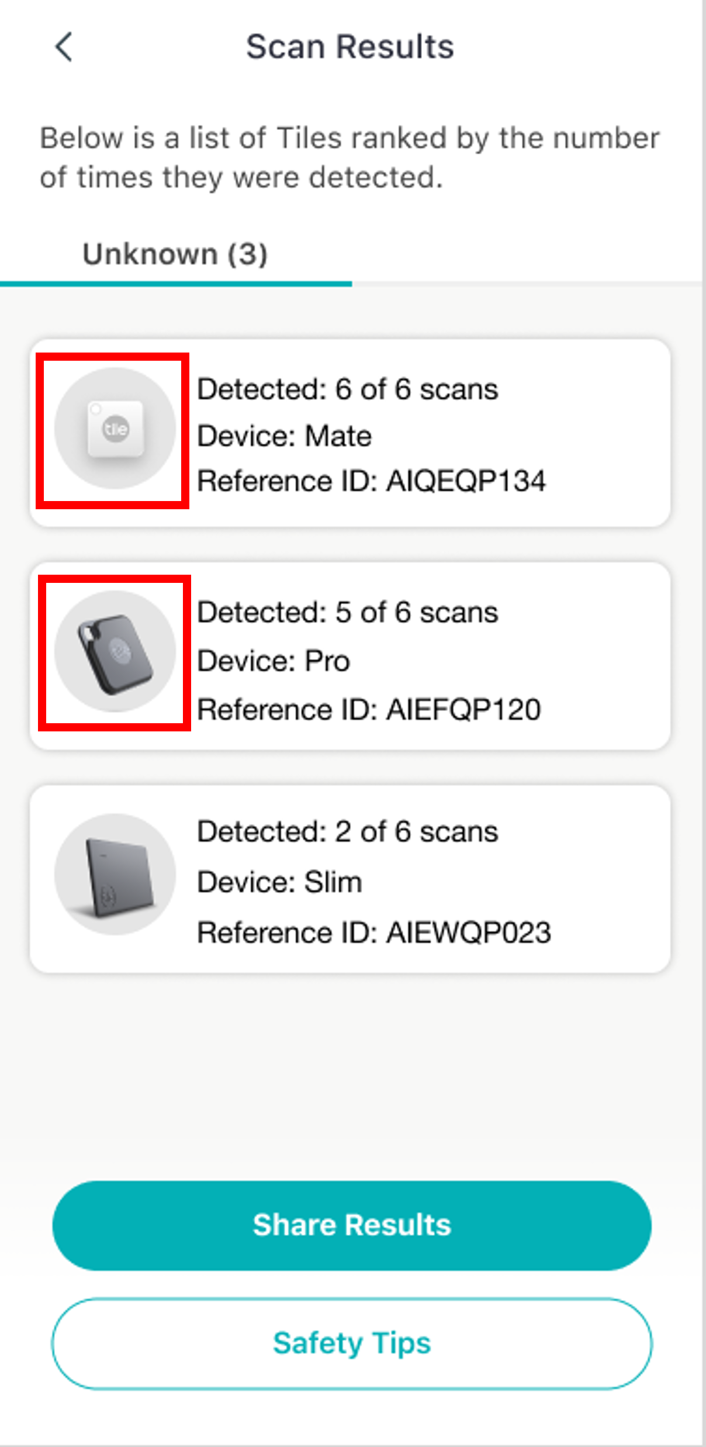Go back using the left chevron
Viewport: 706px width, 1447px height.
(64, 47)
